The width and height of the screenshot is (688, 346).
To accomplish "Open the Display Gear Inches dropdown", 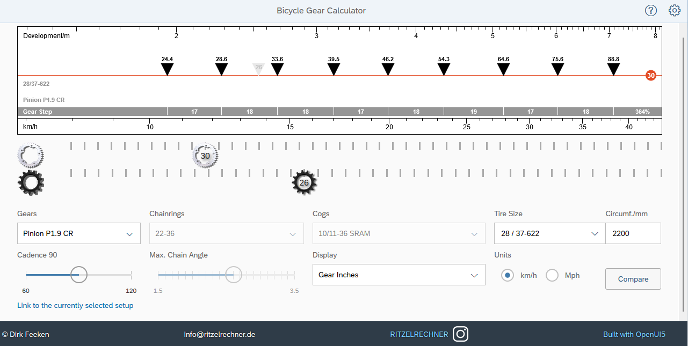I will click(399, 275).
